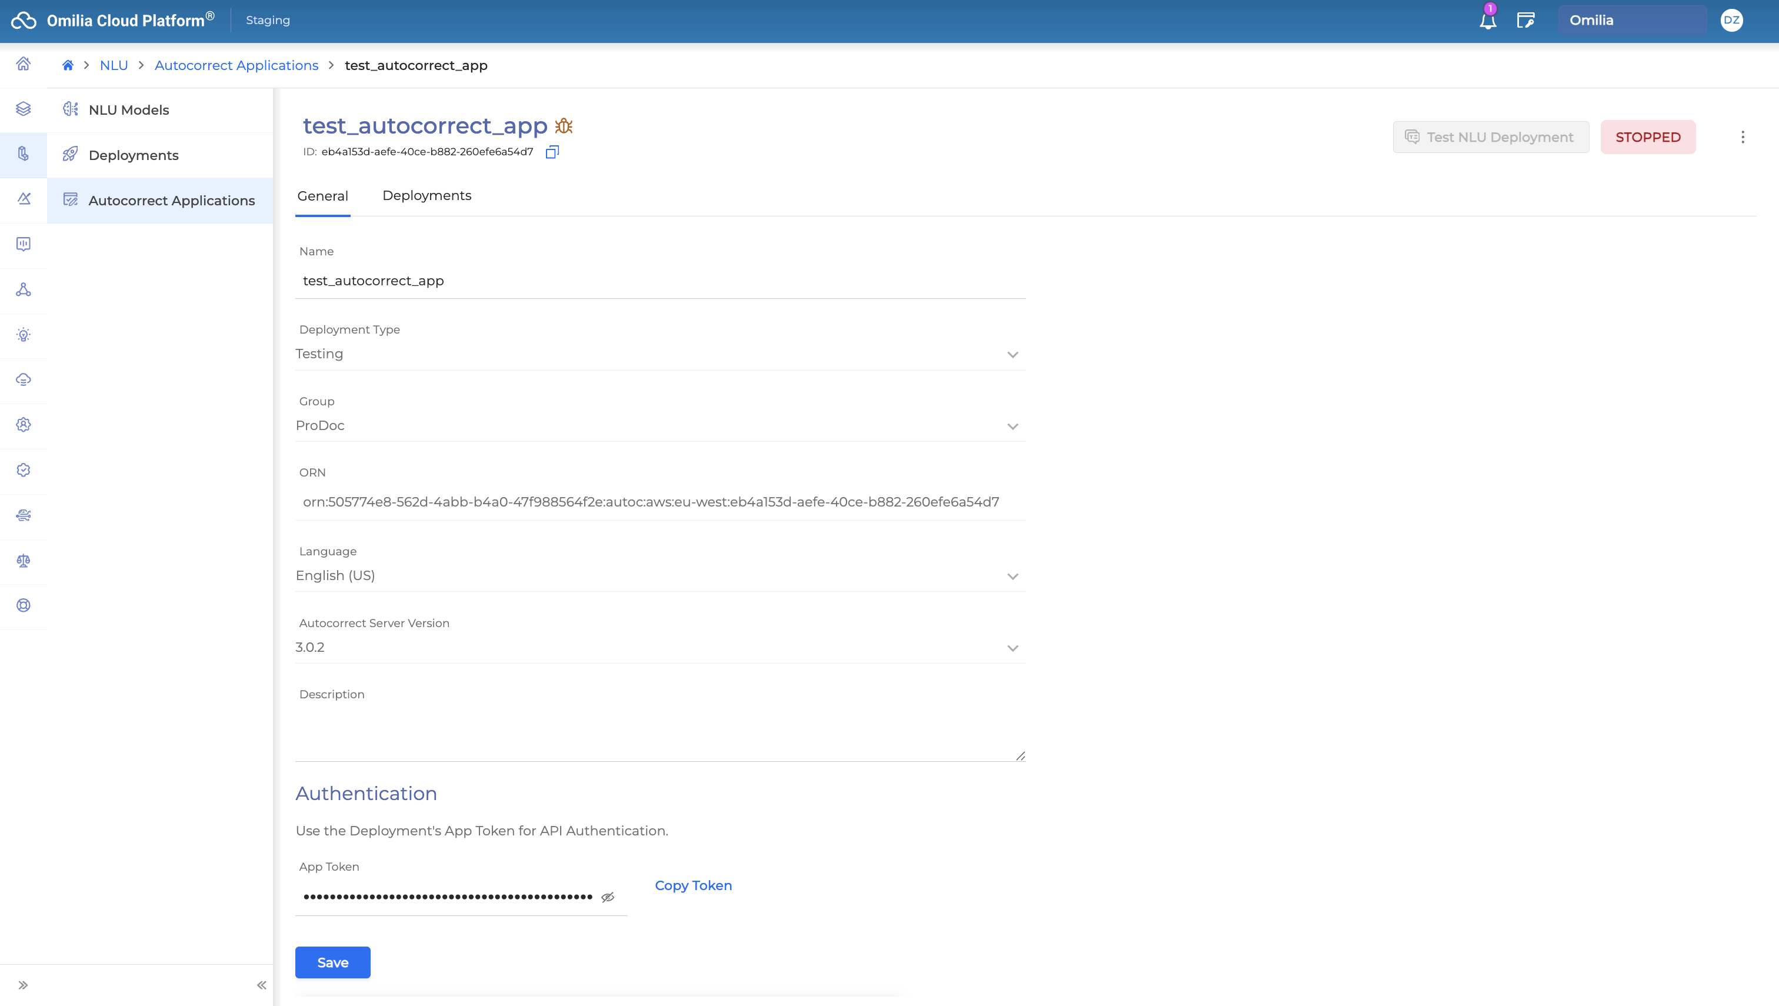This screenshot has width=1779, height=1006.
Task: Click the home icon in breadcrumb
Action: click(68, 66)
